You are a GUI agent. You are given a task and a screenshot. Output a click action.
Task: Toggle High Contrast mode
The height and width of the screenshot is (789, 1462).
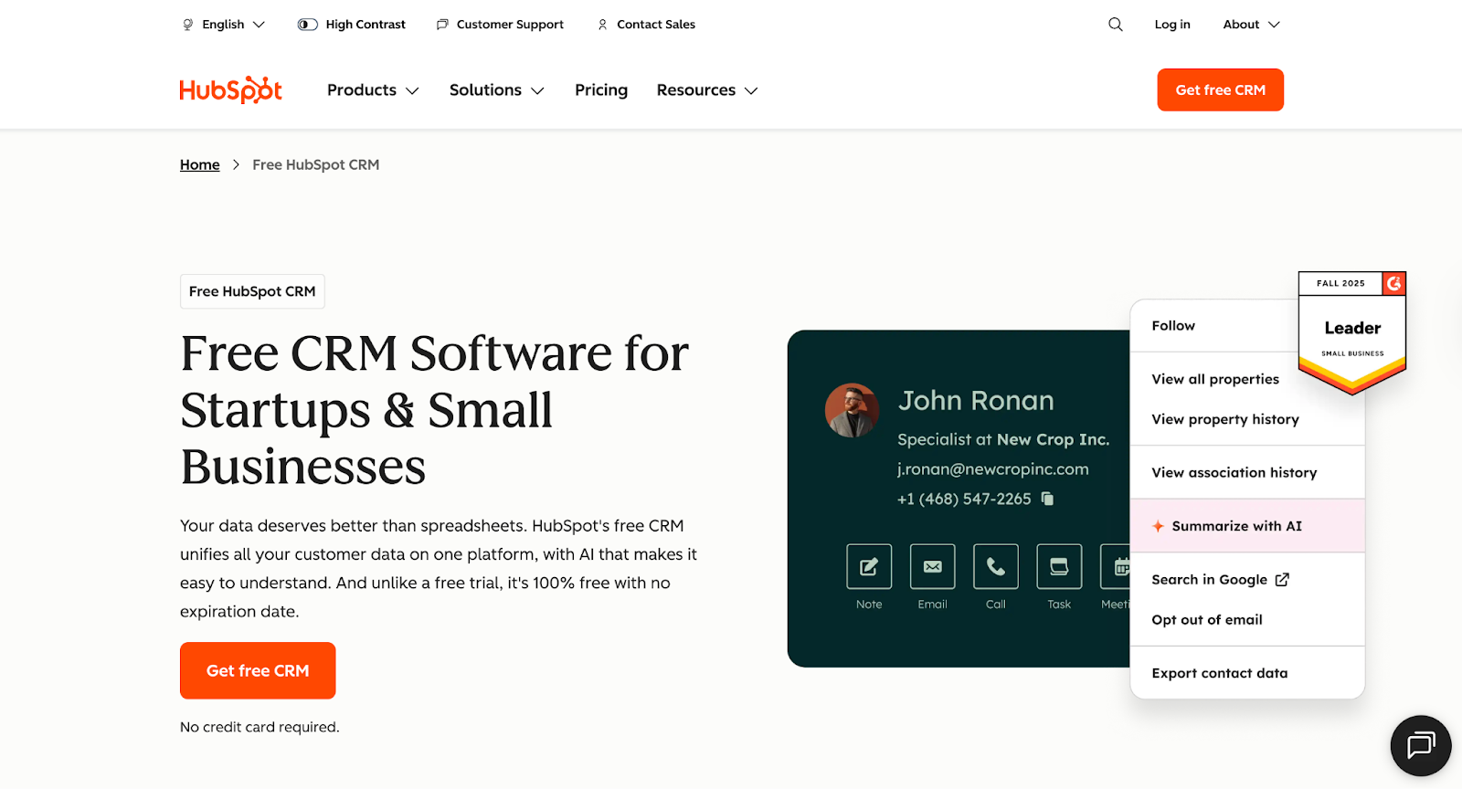pos(352,25)
